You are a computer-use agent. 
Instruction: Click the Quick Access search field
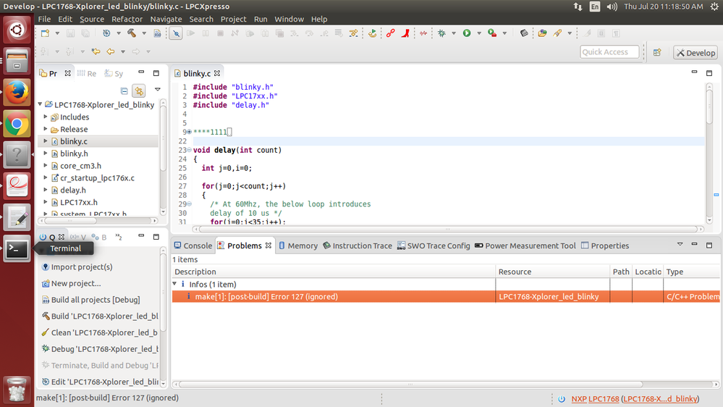[x=609, y=52]
